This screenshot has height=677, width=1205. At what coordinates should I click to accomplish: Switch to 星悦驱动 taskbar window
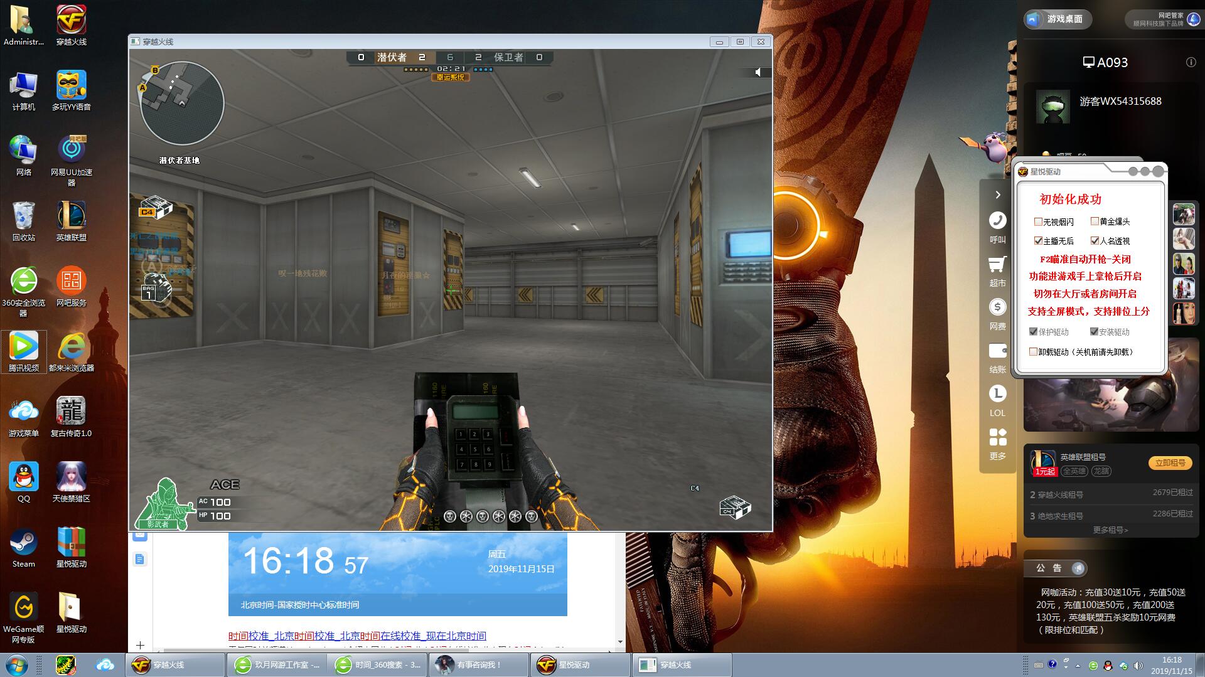coord(579,665)
